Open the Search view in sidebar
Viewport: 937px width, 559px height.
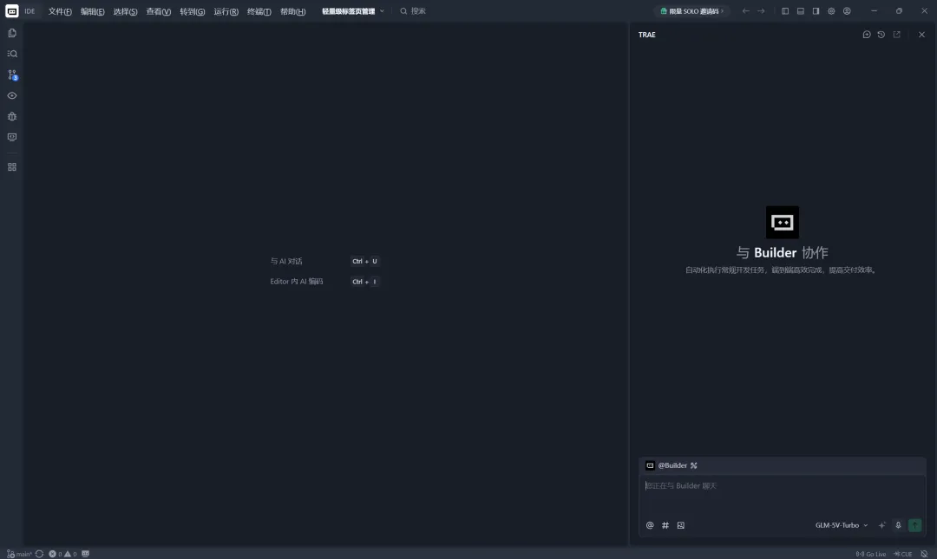12,54
